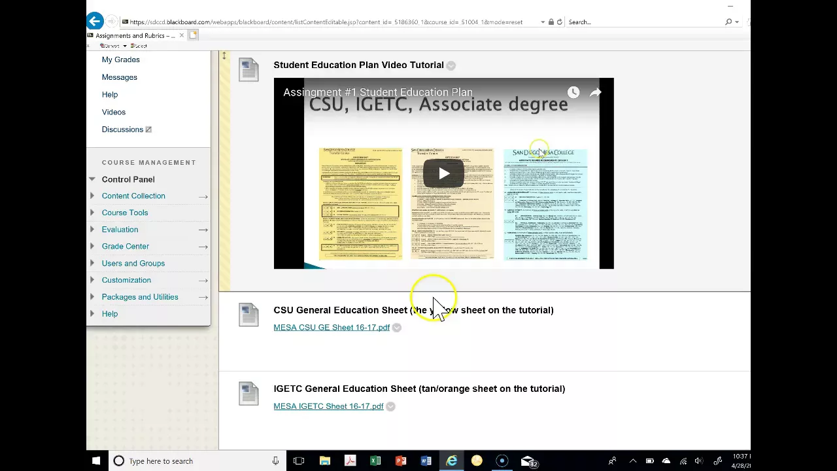
Task: Open Adobe Acrobat from the taskbar
Action: point(350,461)
